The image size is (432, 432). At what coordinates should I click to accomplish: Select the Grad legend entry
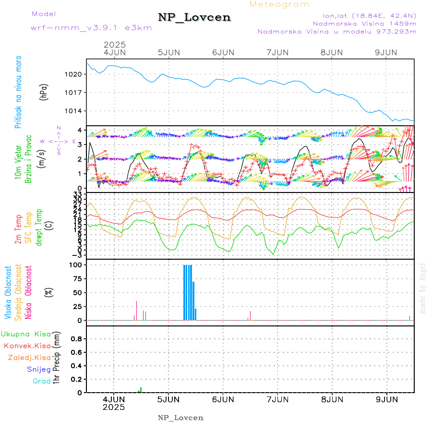point(42,381)
